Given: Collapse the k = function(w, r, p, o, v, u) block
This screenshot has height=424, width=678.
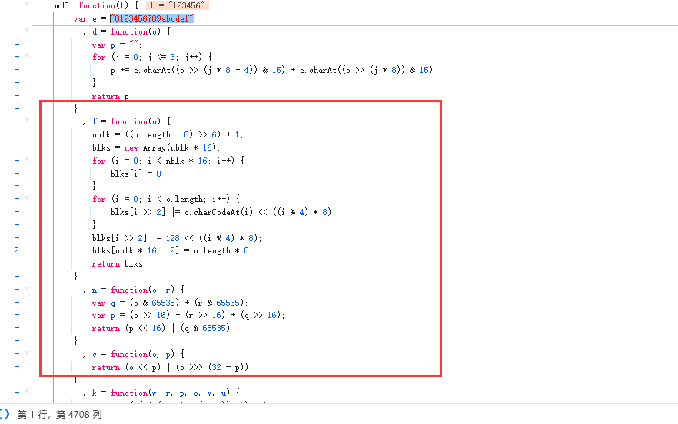Looking at the screenshot, I should [x=28, y=393].
